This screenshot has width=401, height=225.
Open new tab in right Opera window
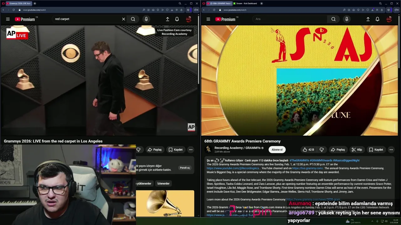click(261, 3)
